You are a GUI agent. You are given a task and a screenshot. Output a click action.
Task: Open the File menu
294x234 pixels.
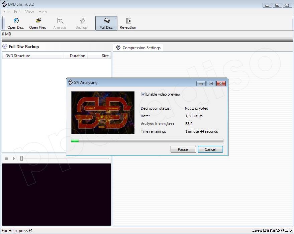tap(6, 12)
